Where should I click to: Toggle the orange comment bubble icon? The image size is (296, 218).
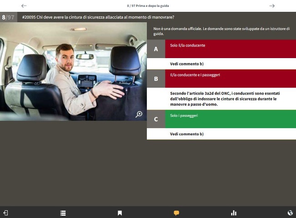(x=176, y=213)
